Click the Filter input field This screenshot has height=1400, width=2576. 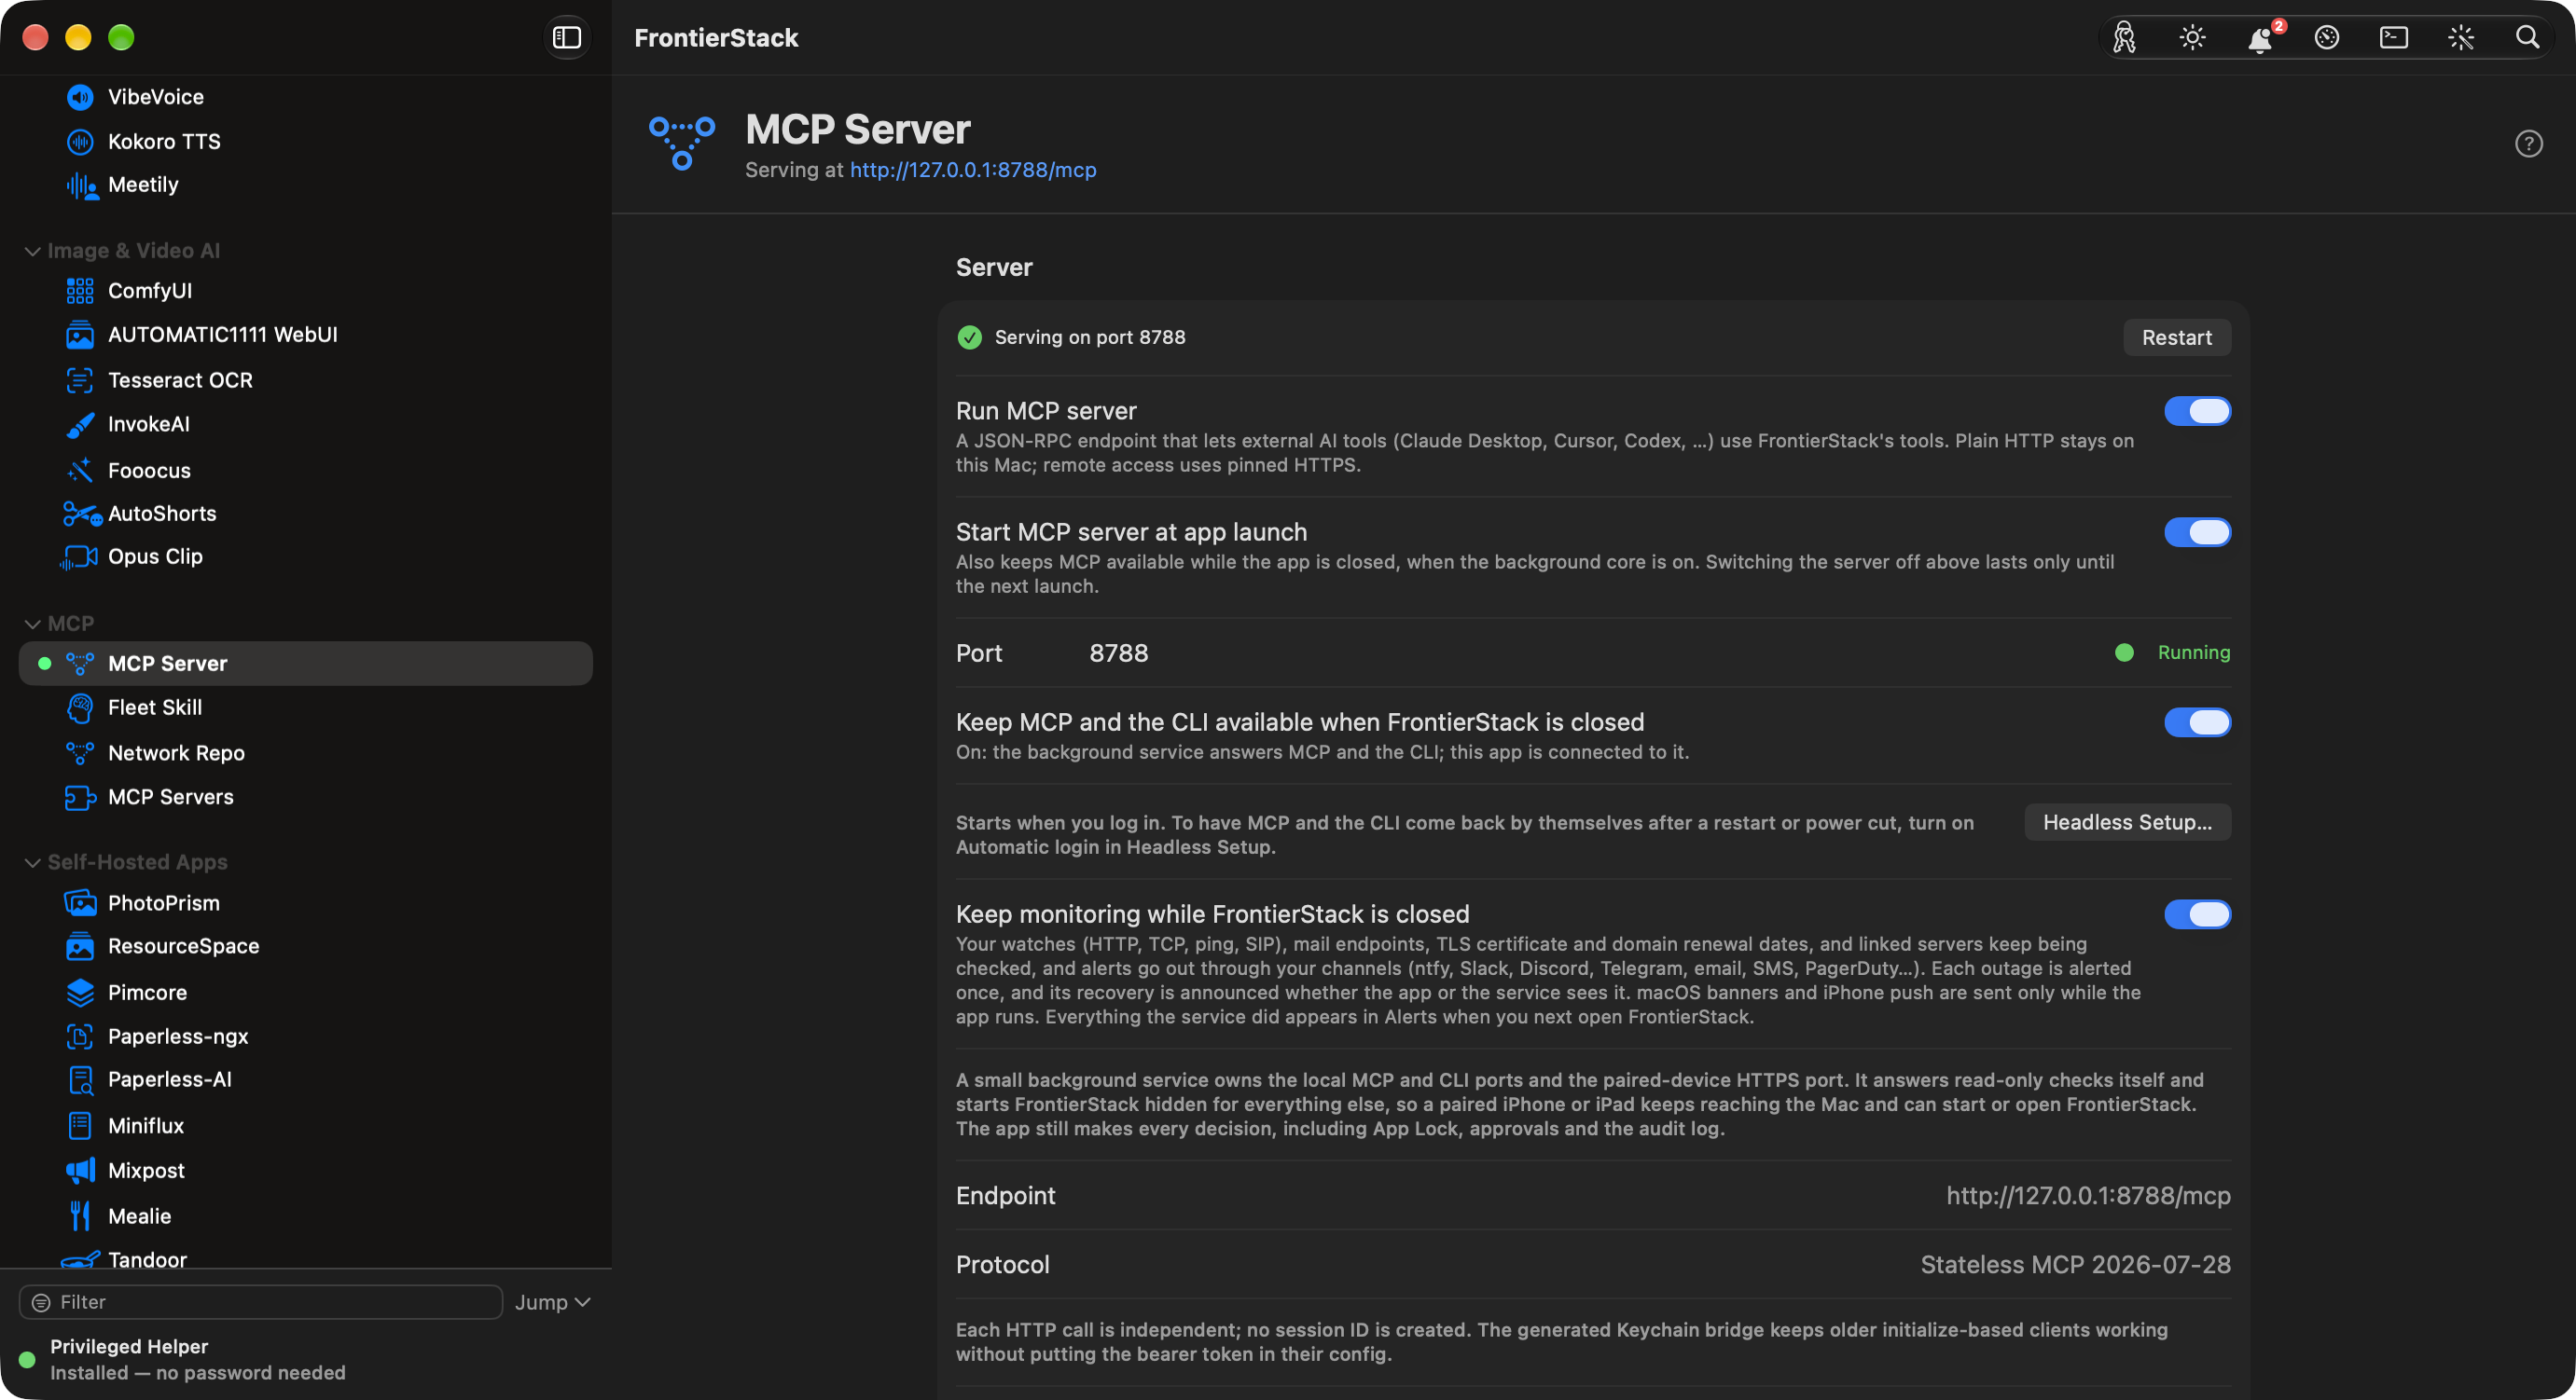tap(261, 1302)
